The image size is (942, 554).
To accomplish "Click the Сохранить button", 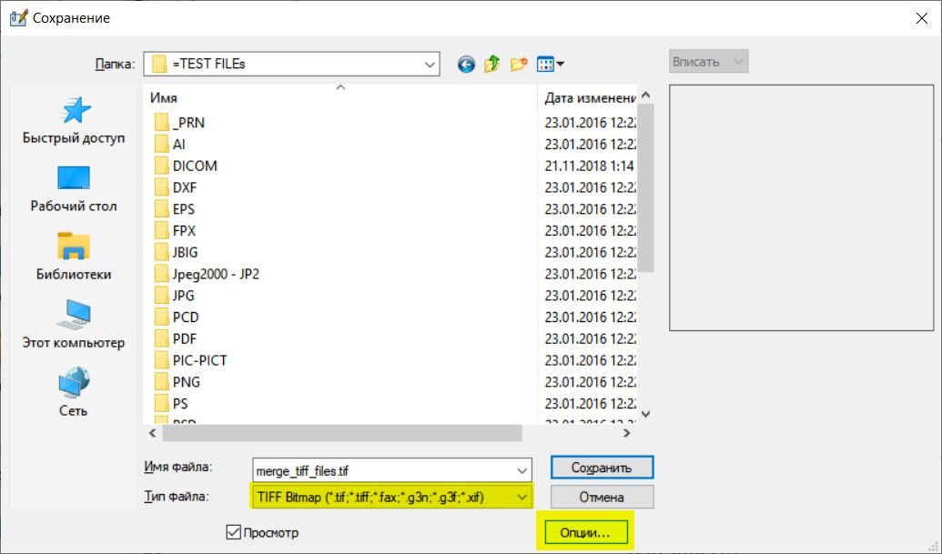I will click(x=602, y=468).
